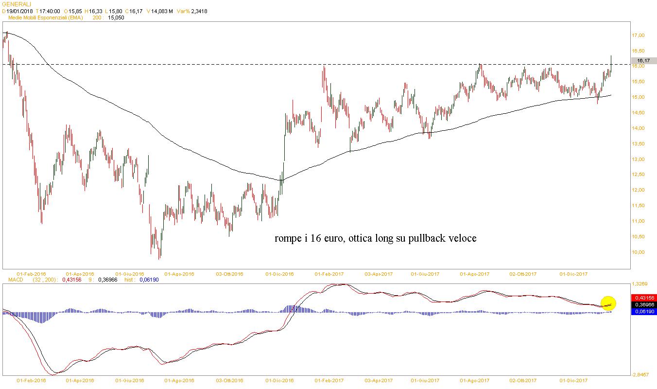Screen dimensions: 657x389
Task: Click the blue 0,06190 histogram value tag
Action: pyautogui.click(x=643, y=311)
